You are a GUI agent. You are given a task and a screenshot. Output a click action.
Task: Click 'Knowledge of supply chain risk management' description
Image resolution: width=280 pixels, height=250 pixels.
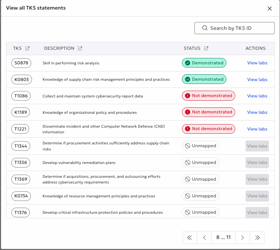coord(106,80)
